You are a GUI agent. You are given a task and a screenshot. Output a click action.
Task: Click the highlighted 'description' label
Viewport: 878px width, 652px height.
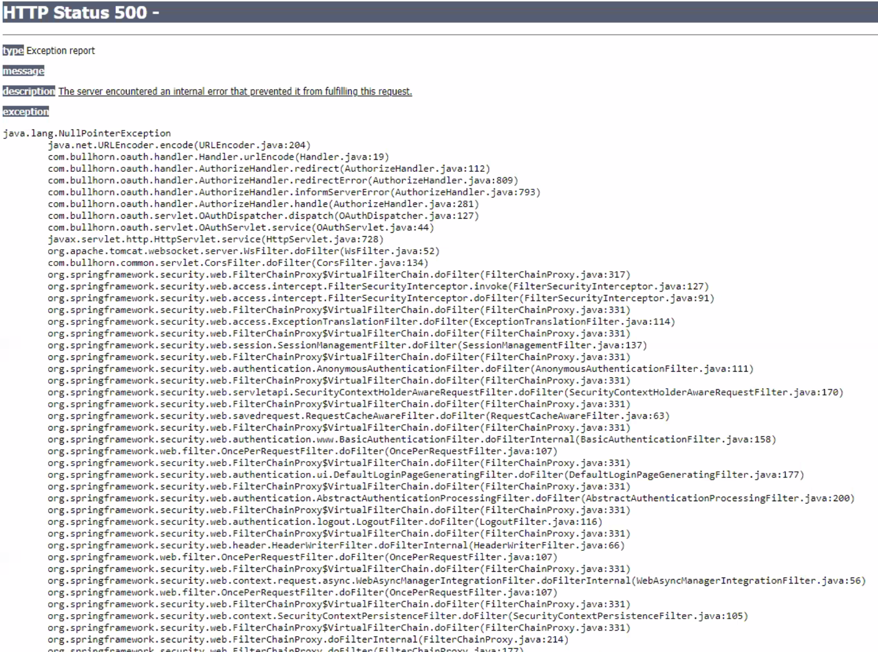coord(29,92)
